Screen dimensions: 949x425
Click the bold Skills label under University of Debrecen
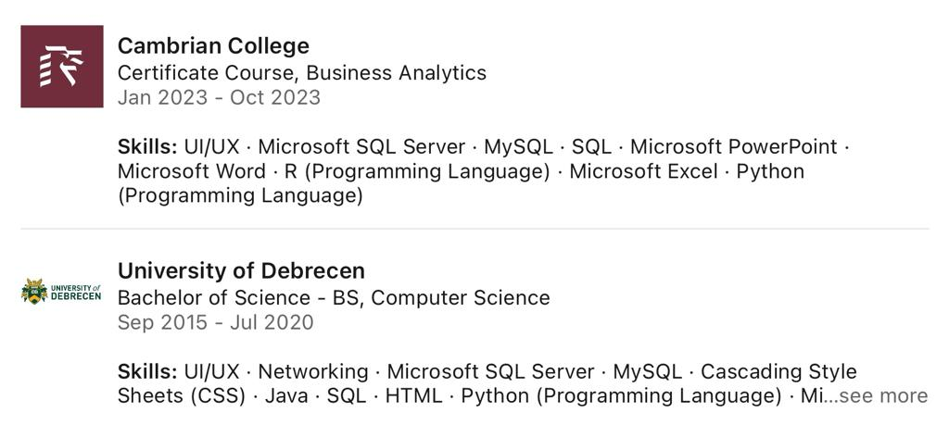(x=147, y=371)
